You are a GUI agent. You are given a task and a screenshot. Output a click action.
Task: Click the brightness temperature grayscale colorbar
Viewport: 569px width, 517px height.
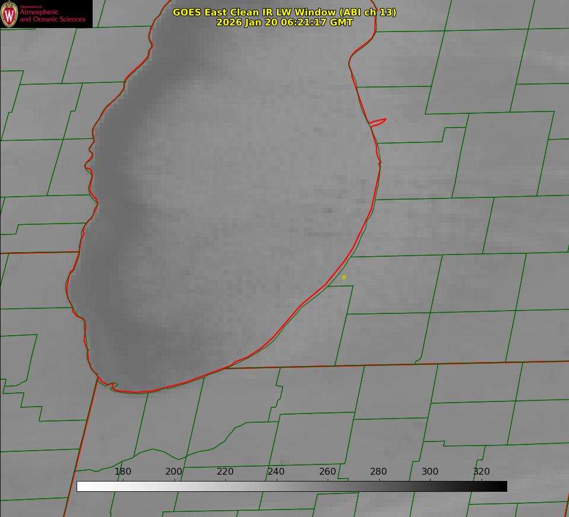point(292,486)
